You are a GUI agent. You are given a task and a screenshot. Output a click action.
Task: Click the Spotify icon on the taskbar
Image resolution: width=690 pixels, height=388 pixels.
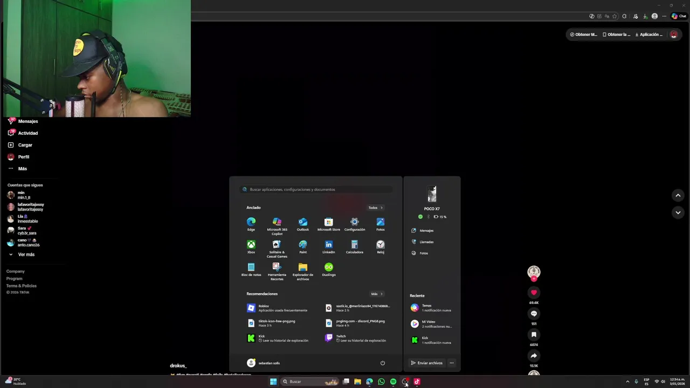[x=393, y=382]
